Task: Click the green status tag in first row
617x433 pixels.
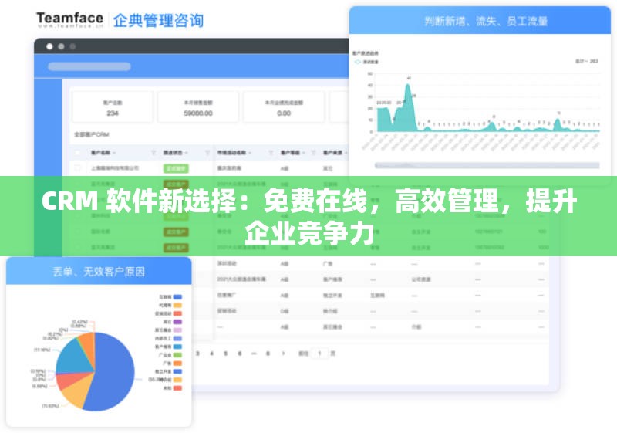Action: pos(176,168)
